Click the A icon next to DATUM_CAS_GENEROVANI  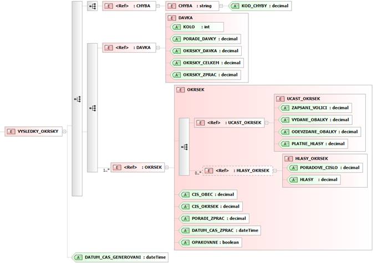79,257
